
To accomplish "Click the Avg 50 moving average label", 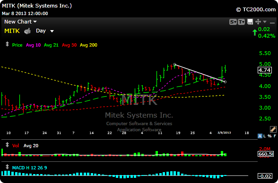I will (69, 45).
